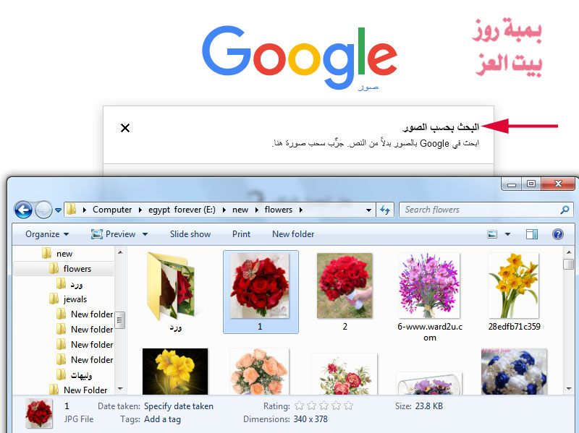579x433 pixels.
Task: Expand the arrow after egypt forever (E:) breadcrumb
Action: click(x=224, y=210)
